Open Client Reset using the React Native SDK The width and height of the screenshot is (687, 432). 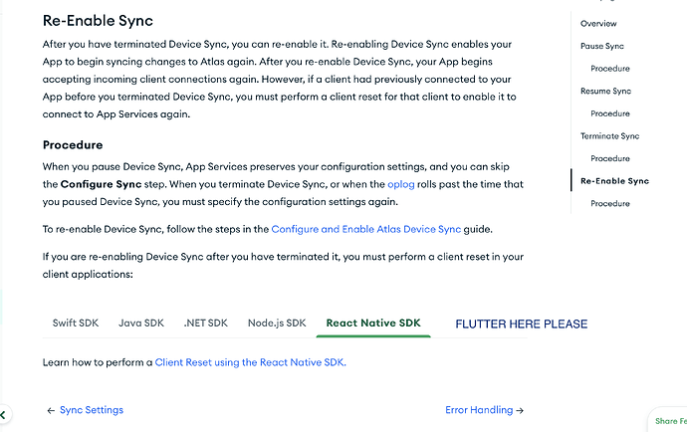coord(250,363)
